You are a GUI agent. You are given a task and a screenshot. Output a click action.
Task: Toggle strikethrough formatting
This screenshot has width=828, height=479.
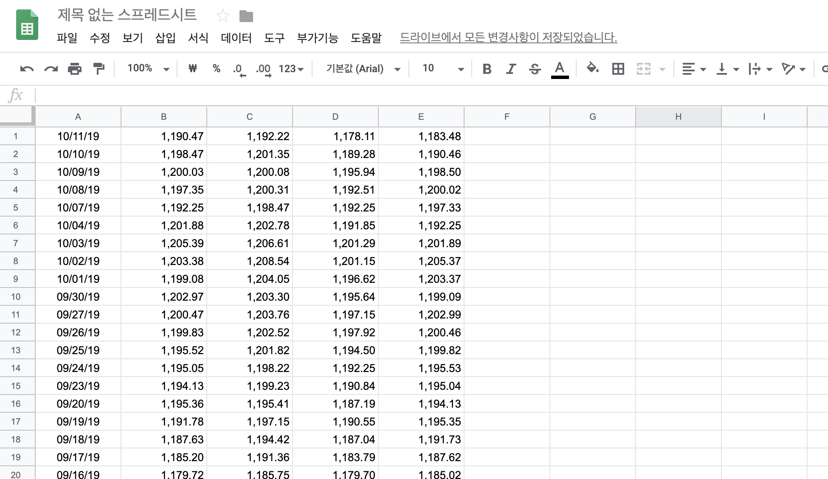coord(535,69)
